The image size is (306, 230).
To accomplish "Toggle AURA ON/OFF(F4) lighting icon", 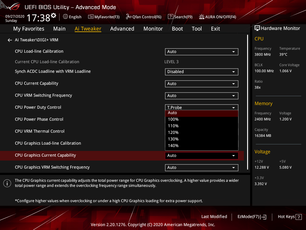I will click(202, 17).
